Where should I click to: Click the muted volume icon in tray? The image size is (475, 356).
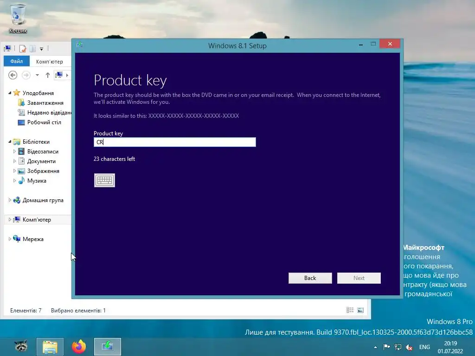coord(409,347)
